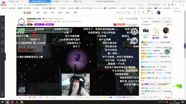Reload the page with the browser refresh icon
The image size is (186, 104).
tap(15, 5)
